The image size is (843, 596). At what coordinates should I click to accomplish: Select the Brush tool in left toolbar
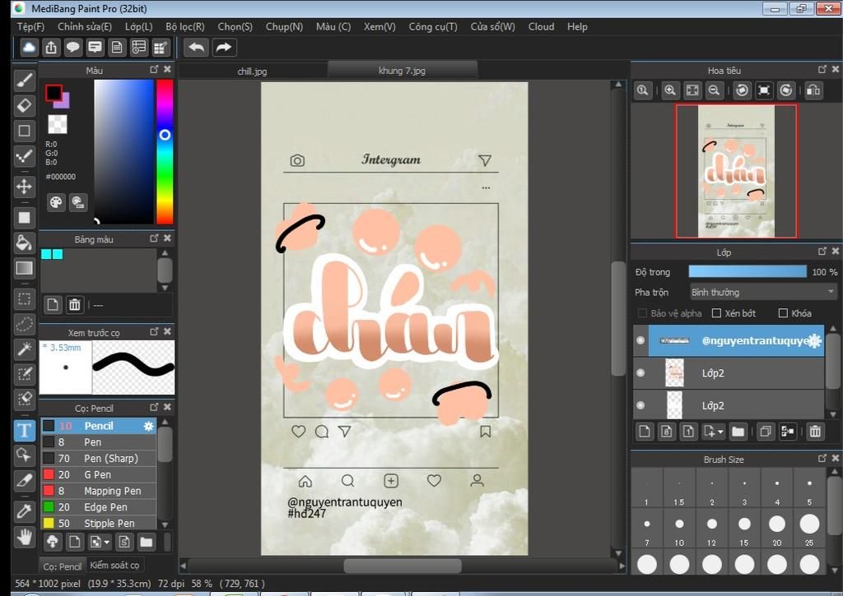click(25, 80)
